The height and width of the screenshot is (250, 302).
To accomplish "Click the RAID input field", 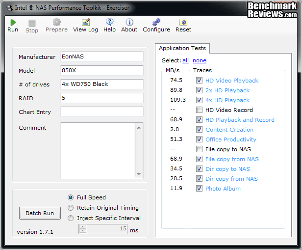I will pos(102,98).
